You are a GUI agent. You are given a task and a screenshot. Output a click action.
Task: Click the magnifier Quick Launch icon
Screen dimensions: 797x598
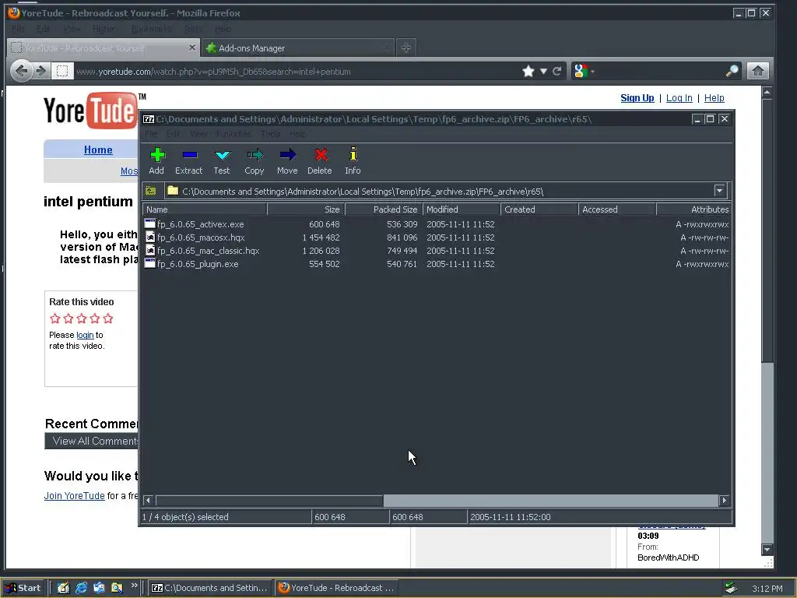(x=117, y=588)
